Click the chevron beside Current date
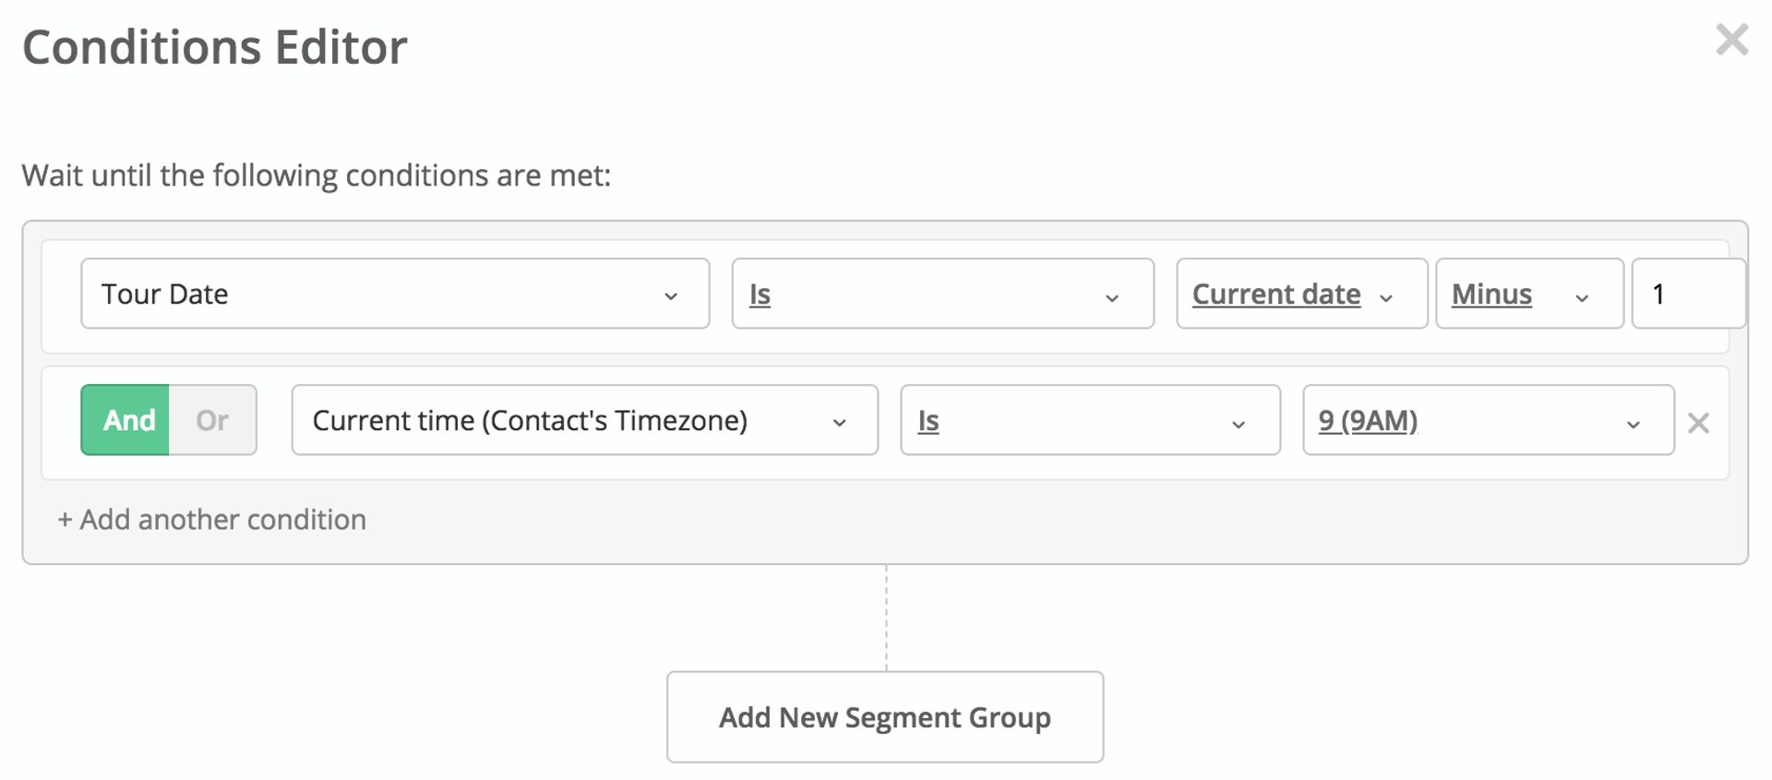The image size is (1772, 780). [1386, 297]
